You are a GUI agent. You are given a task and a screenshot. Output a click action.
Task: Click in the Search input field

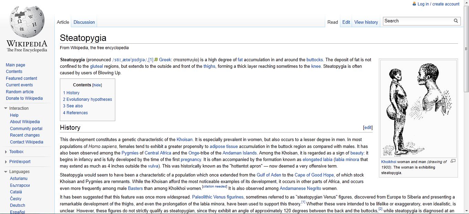coord(417,21)
